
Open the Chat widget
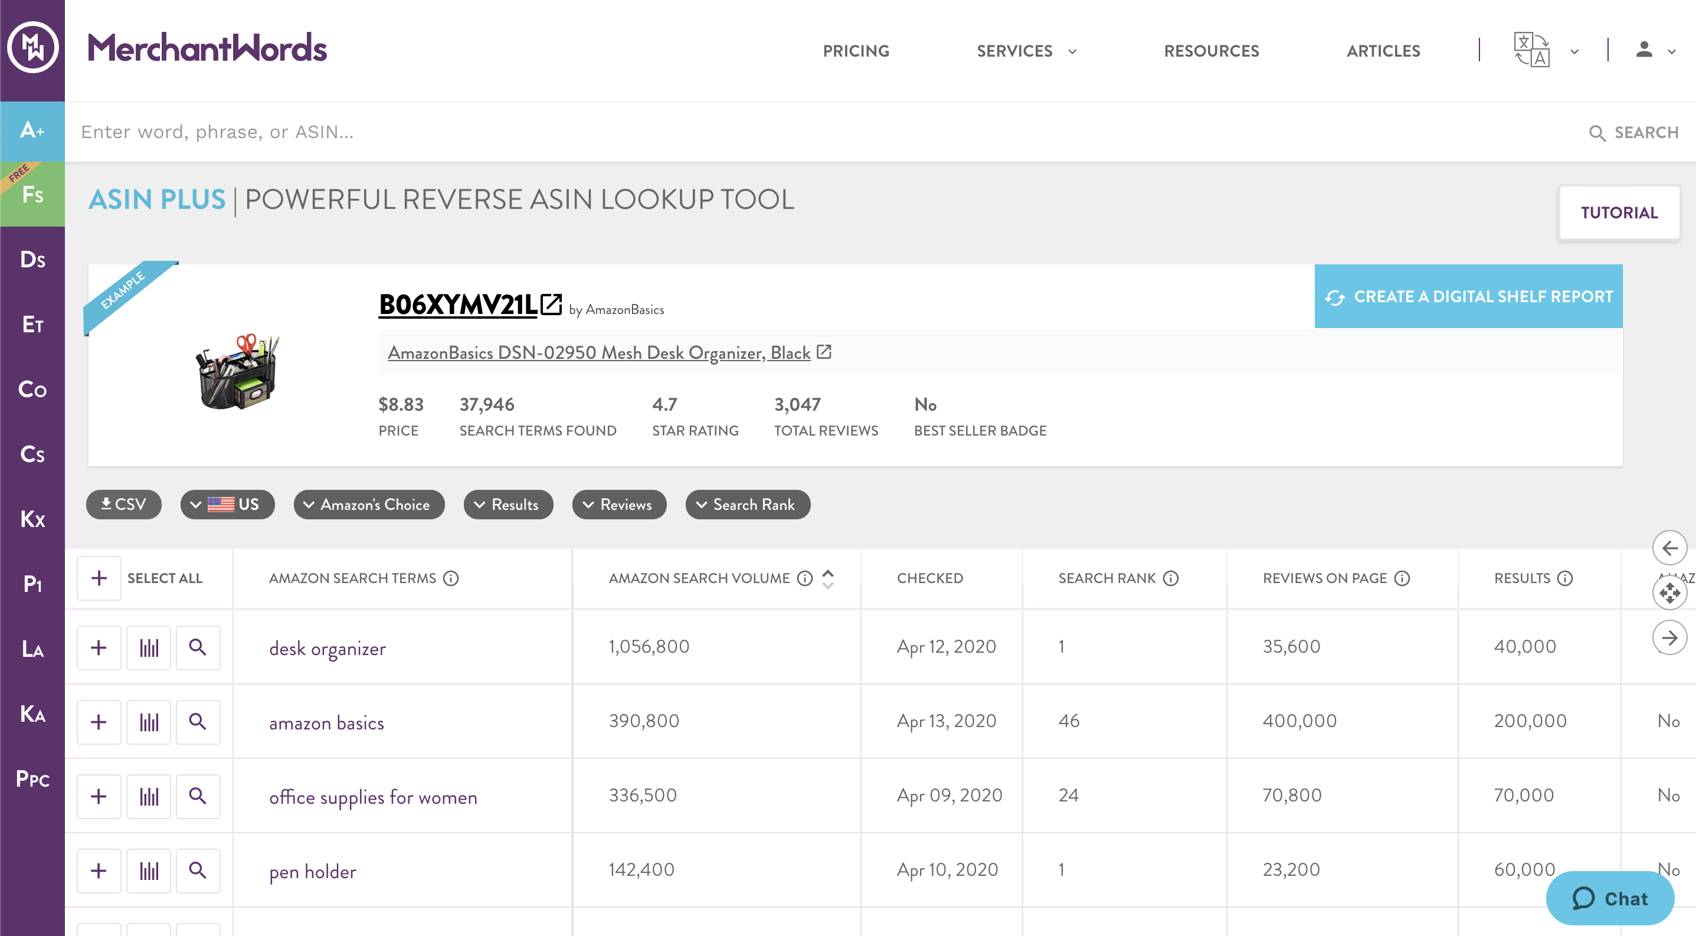pyautogui.click(x=1609, y=898)
